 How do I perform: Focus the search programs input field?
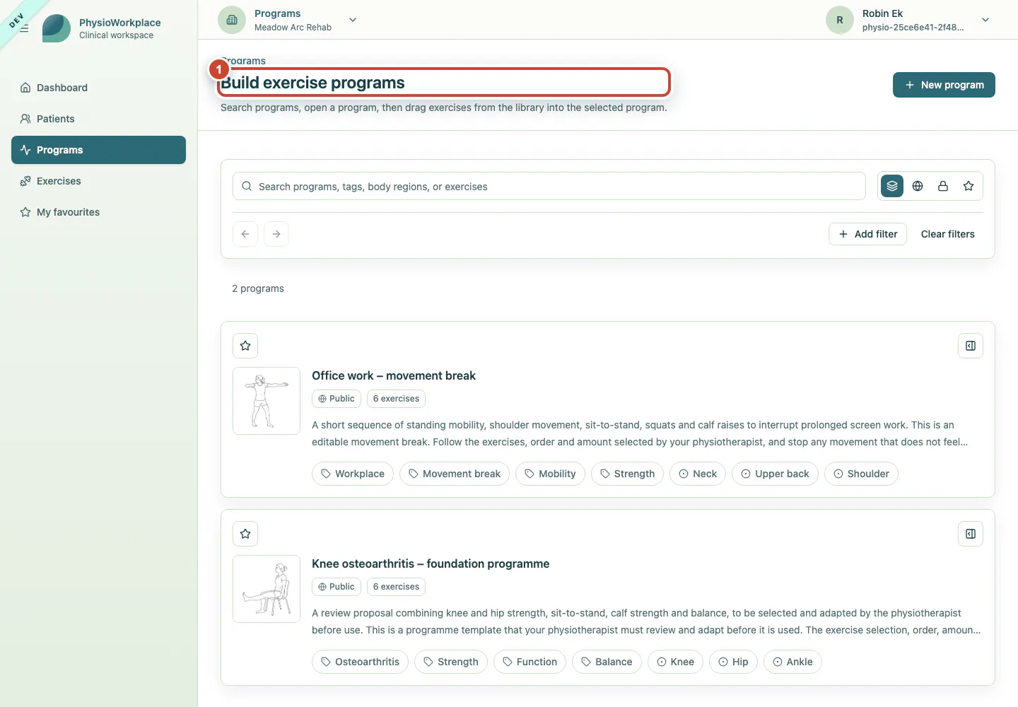[x=549, y=186]
